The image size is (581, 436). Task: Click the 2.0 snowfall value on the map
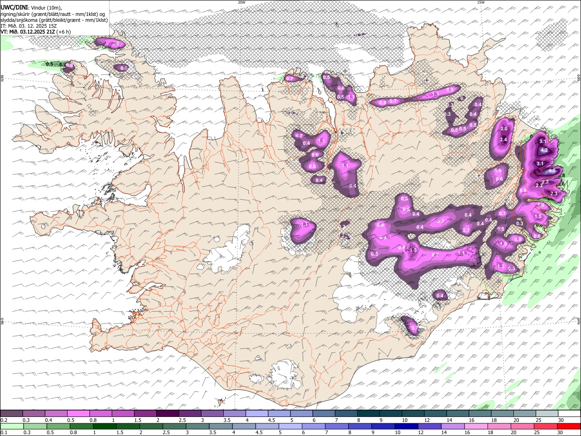[x=503, y=129]
